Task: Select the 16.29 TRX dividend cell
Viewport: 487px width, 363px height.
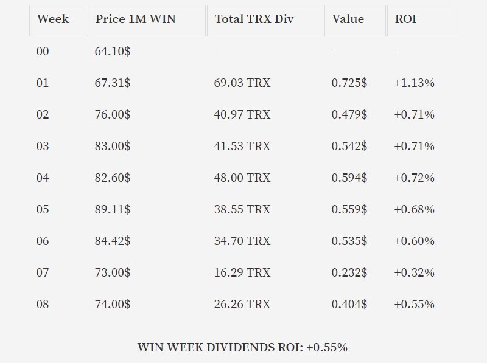Action: pyautogui.click(x=242, y=273)
